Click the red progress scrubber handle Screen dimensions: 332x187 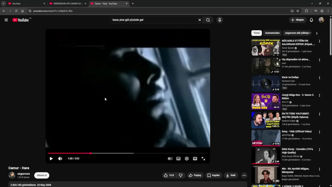coord(91,153)
